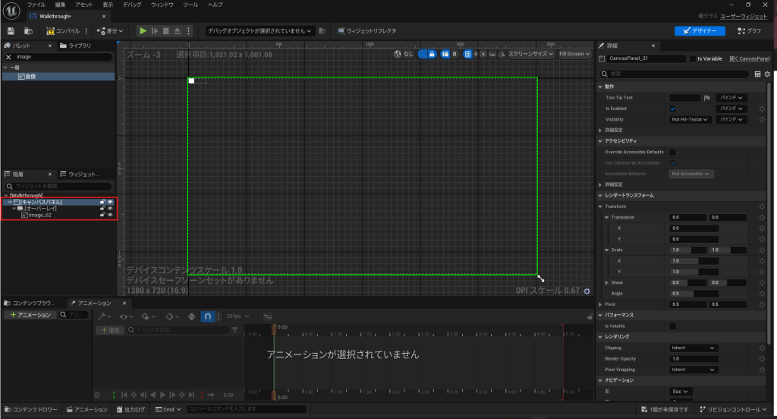Uncheck the Is Enabled checkbox

pyautogui.click(x=672, y=109)
